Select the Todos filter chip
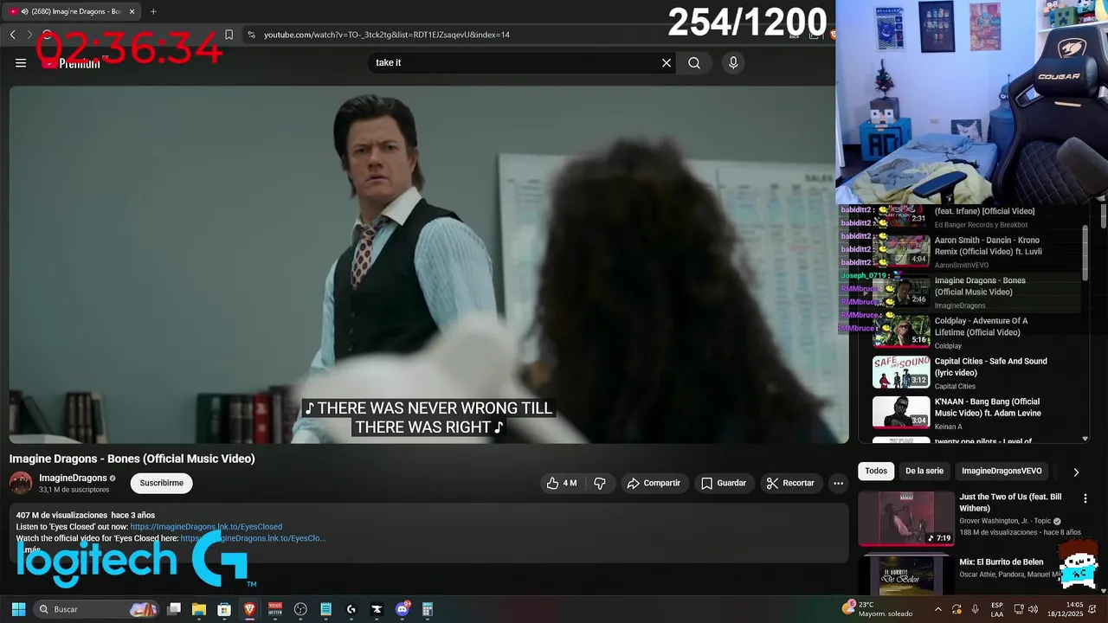1108x623 pixels. [x=876, y=471]
